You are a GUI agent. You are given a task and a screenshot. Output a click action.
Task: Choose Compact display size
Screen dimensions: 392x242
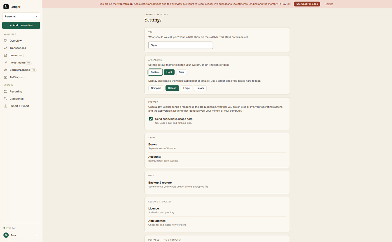tap(156, 88)
